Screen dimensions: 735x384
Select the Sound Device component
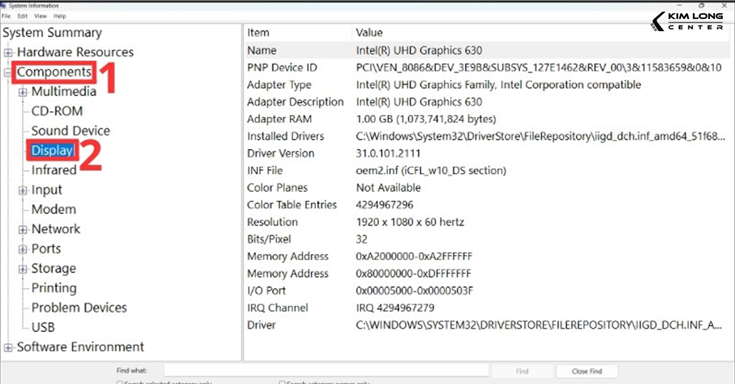(70, 130)
